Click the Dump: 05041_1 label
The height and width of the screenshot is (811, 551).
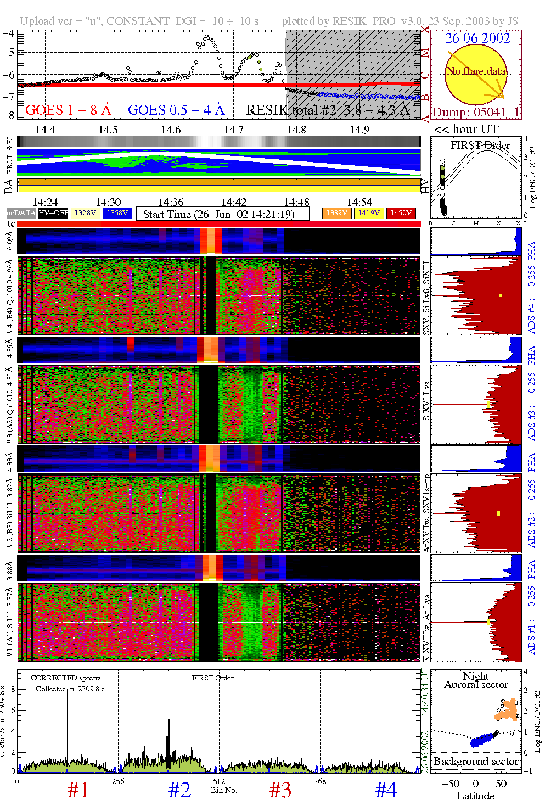pyautogui.click(x=475, y=113)
